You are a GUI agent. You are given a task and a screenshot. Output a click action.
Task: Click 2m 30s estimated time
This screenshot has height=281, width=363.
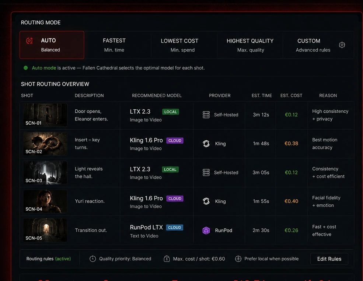(x=261, y=230)
